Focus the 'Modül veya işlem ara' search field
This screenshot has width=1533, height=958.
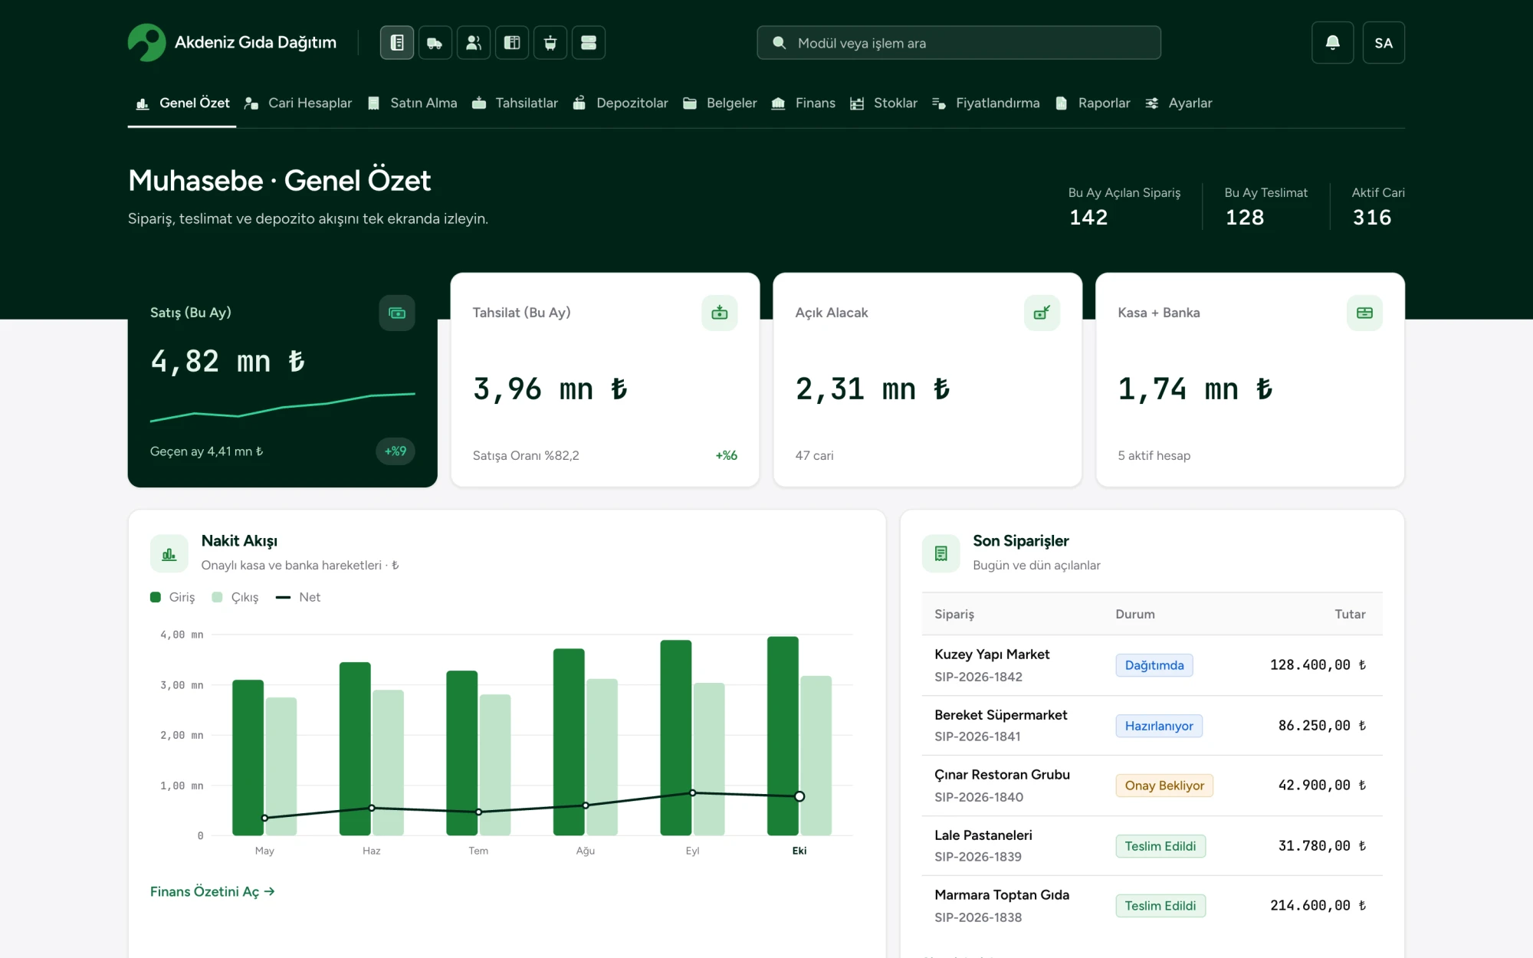click(959, 43)
